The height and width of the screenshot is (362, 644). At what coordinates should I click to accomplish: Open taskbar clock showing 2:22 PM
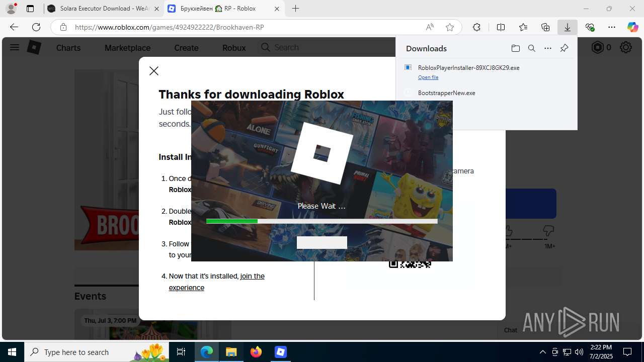point(601,352)
